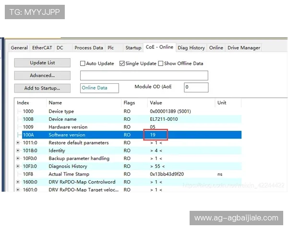Expand the 1018:0 Identity tree node

point(18,150)
